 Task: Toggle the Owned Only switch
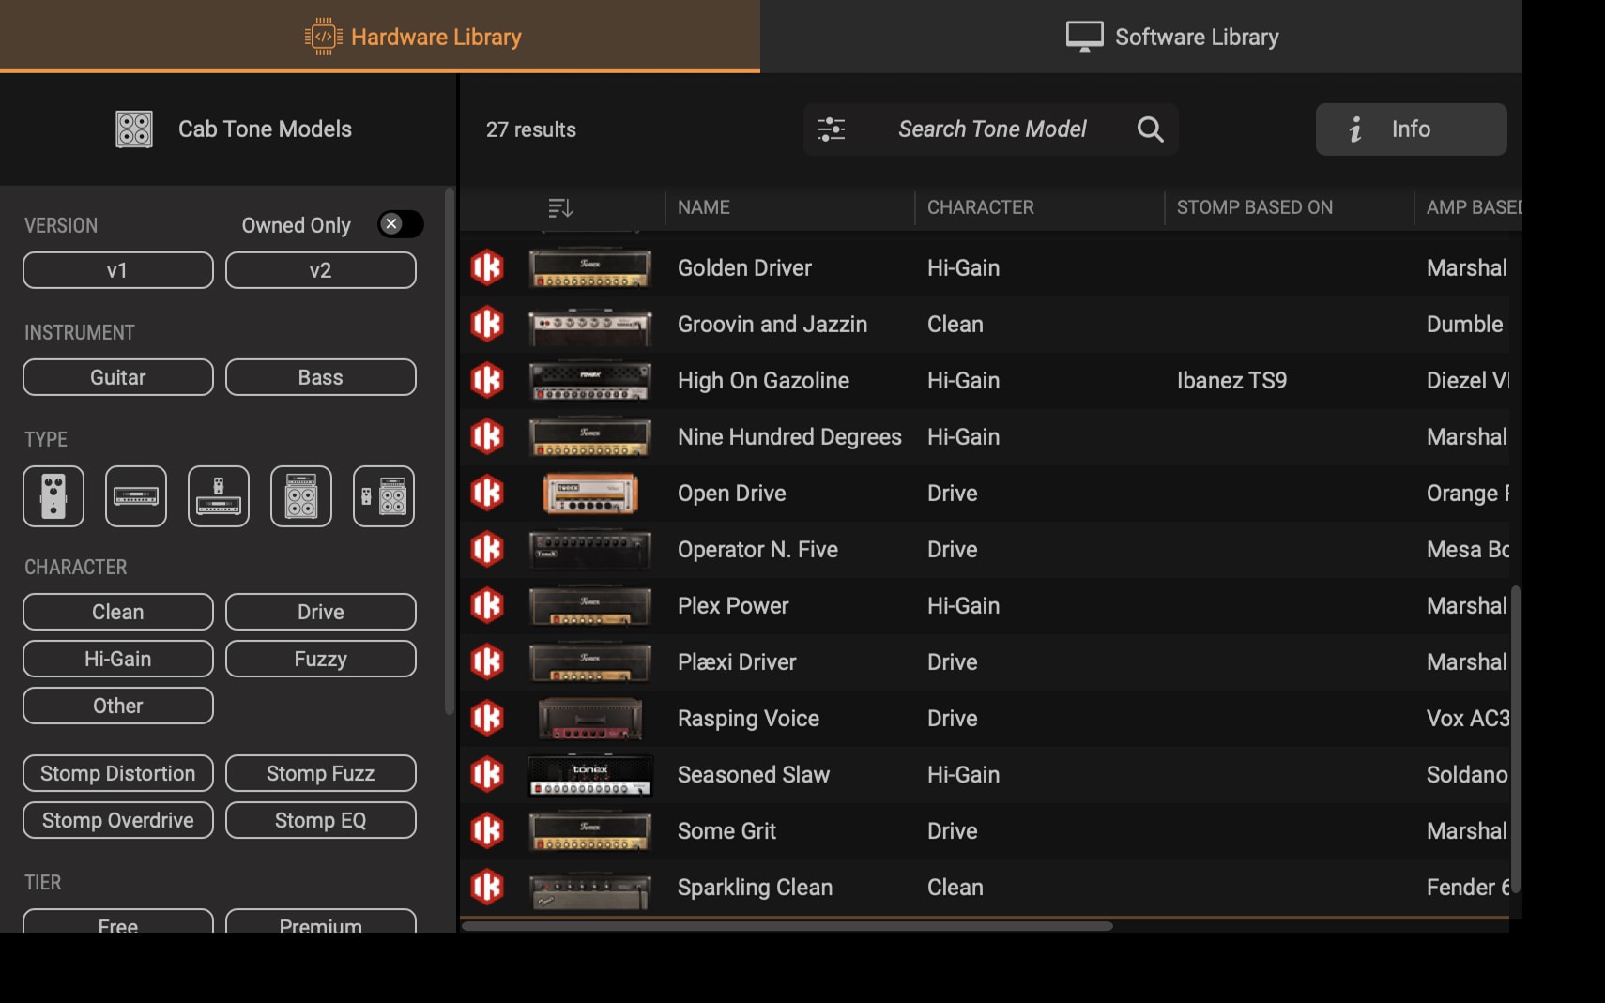click(401, 224)
